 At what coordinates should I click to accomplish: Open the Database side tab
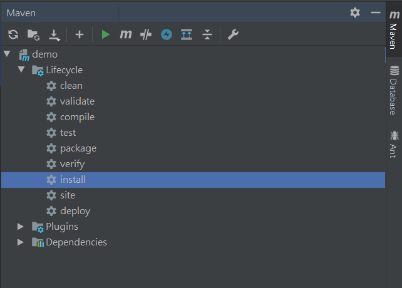click(394, 90)
